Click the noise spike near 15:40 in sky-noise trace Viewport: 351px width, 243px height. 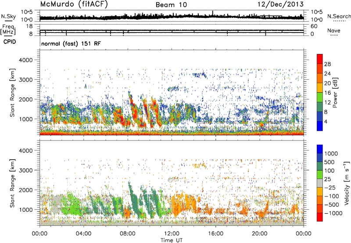212,13
